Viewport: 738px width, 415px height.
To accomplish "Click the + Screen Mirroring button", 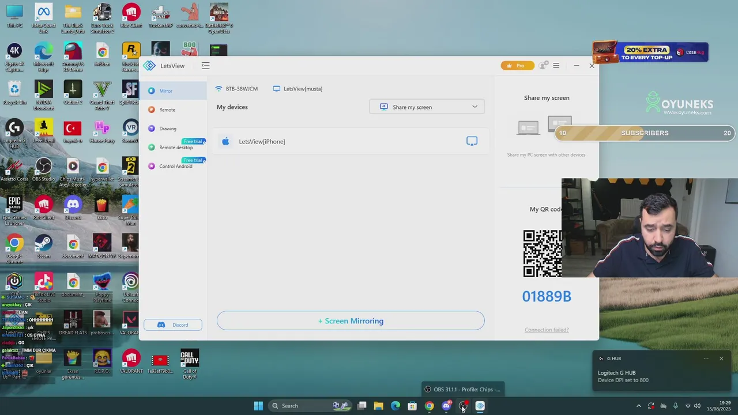I will [x=351, y=321].
